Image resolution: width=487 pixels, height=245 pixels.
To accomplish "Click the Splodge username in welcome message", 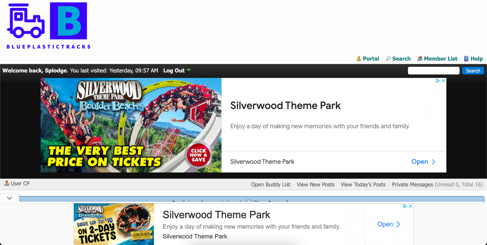I will pos(56,70).
